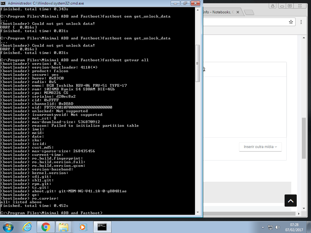Minimize the cmd.exe window
This screenshot has width=311, height=233.
point(175,3)
